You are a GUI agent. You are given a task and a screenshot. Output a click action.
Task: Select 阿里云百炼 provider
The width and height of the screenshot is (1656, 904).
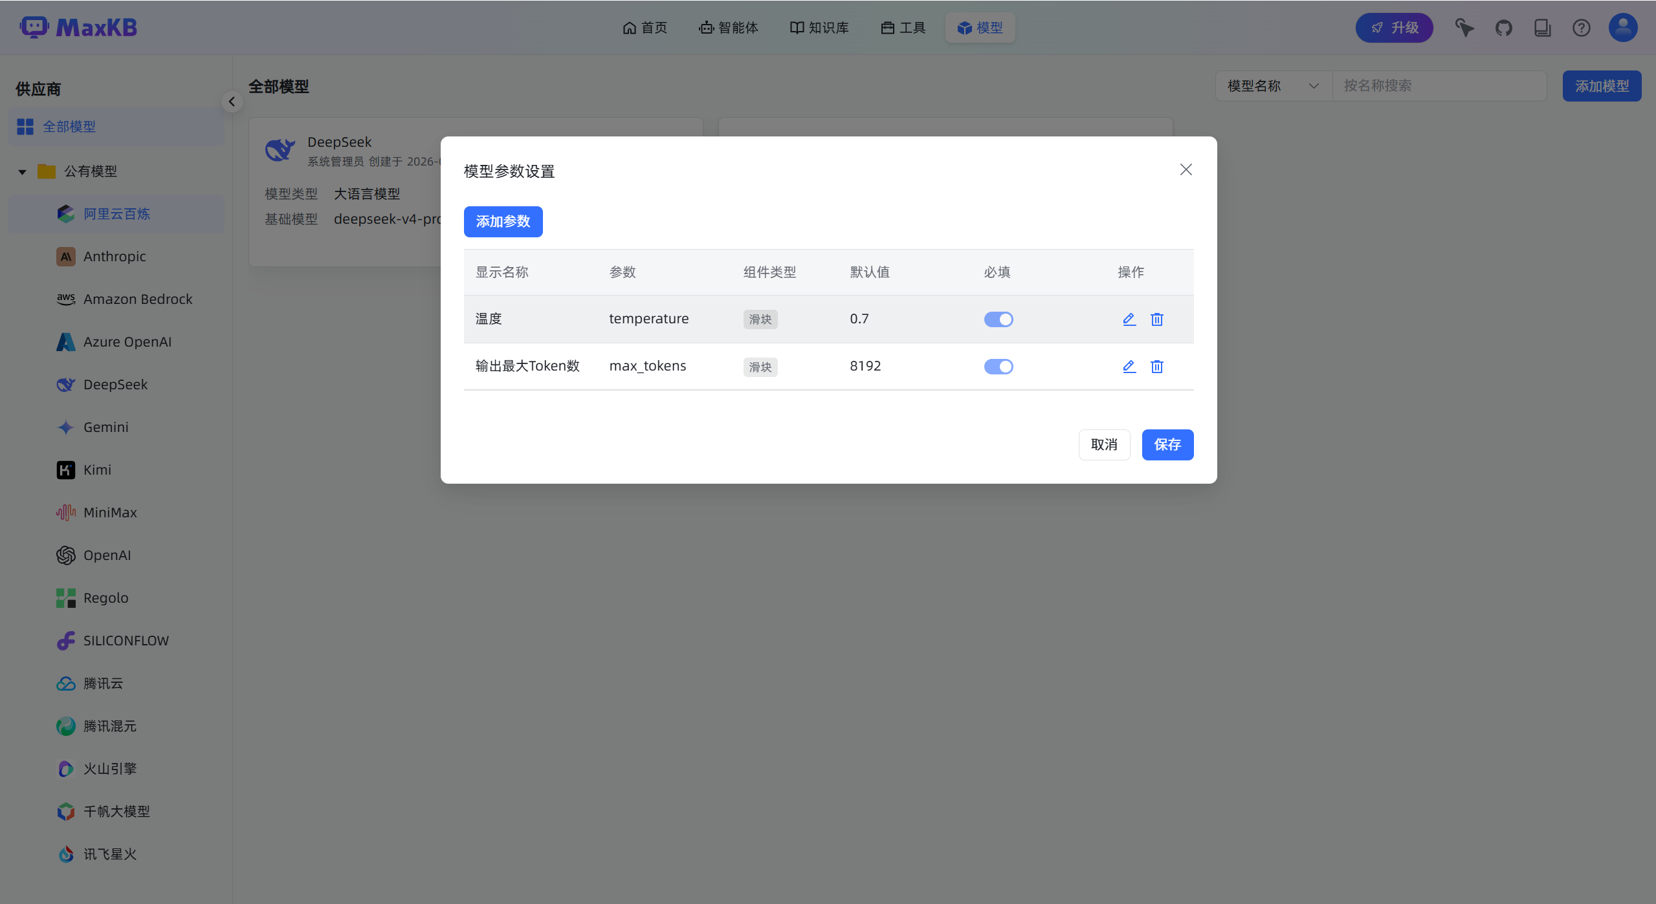pos(116,214)
